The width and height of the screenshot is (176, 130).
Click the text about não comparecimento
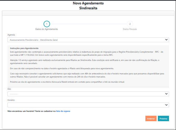62,68
